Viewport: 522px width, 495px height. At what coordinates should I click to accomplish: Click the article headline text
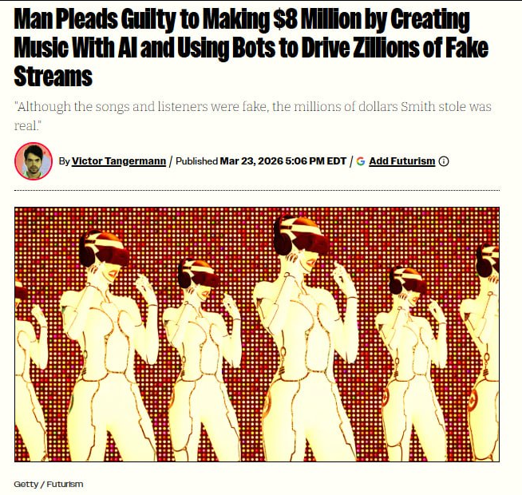click(251, 48)
